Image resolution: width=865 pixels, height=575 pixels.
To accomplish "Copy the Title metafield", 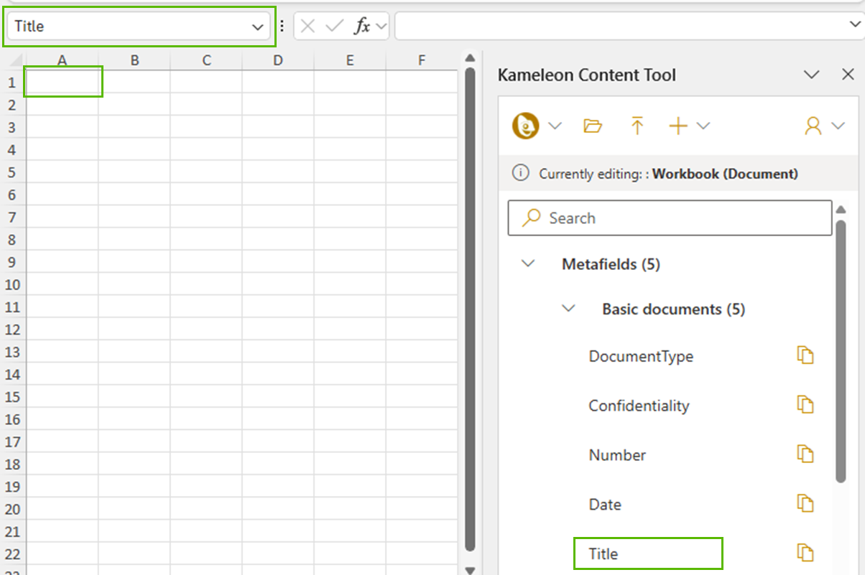I will [x=805, y=553].
